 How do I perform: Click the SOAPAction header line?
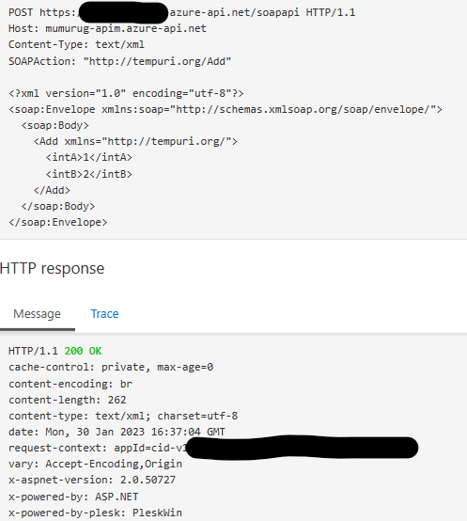(x=120, y=61)
